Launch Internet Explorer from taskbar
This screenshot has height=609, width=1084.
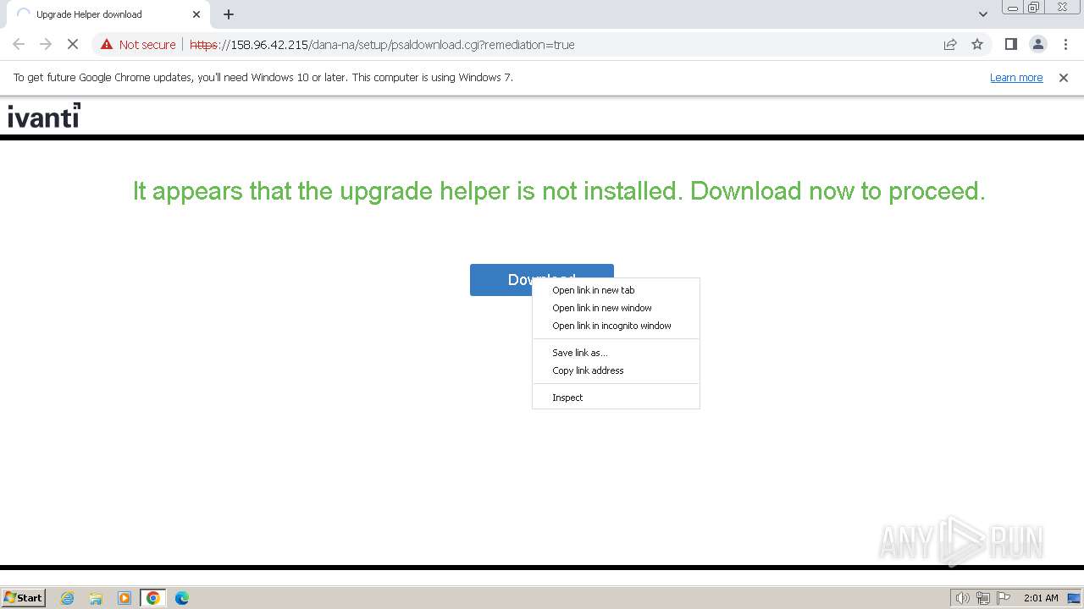pyautogui.click(x=68, y=598)
